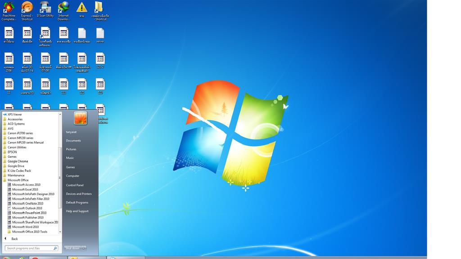
Task: Open Documents from Start menu
Action: (73, 141)
